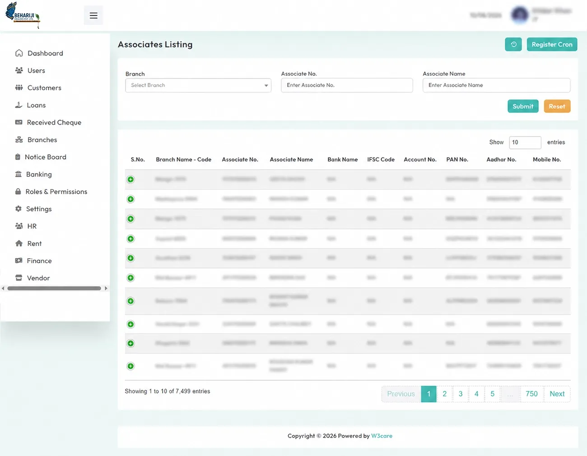The image size is (587, 456).
Task: Click the hamburger menu icon
Action: coord(93,15)
